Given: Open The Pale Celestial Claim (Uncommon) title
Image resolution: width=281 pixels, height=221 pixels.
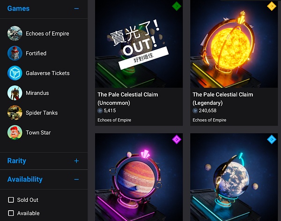Looking at the screenshot, I should tap(128, 99).
